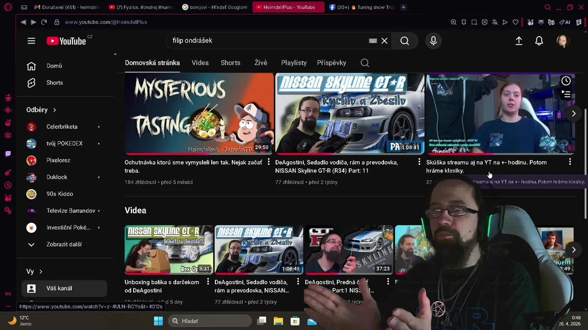The height and width of the screenshot is (330, 588).
Task: Search the channel with its magnifier icon
Action: [x=365, y=63]
